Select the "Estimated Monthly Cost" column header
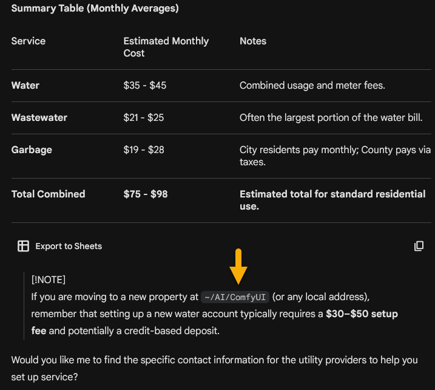This screenshot has height=390, width=435. (166, 47)
